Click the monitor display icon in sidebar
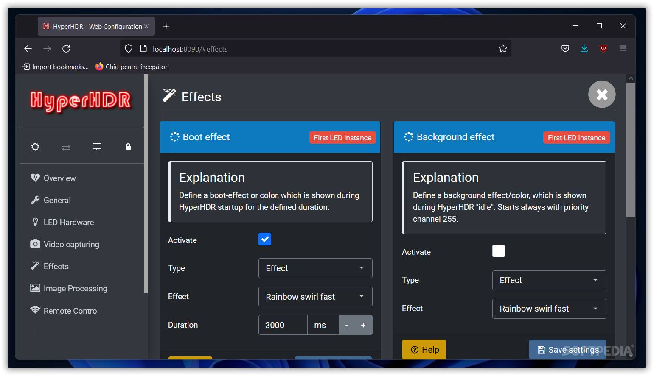This screenshot has height=376, width=654. [97, 147]
